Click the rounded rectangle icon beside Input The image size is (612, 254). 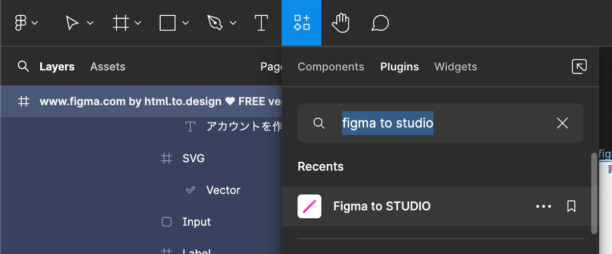click(x=166, y=222)
